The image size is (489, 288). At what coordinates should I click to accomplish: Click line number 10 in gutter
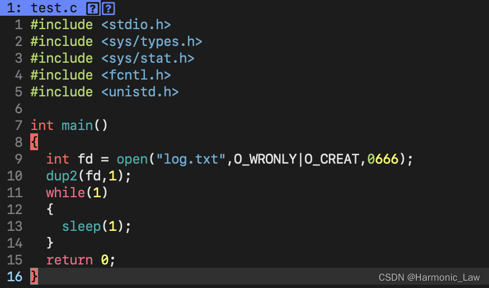coord(15,176)
